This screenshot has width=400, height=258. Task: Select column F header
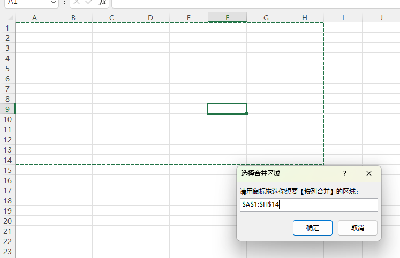coord(227,18)
